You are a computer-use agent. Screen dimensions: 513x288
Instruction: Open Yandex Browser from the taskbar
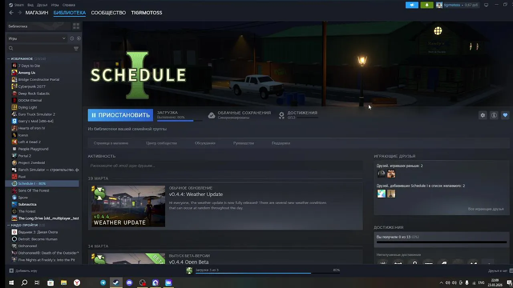pos(77,283)
